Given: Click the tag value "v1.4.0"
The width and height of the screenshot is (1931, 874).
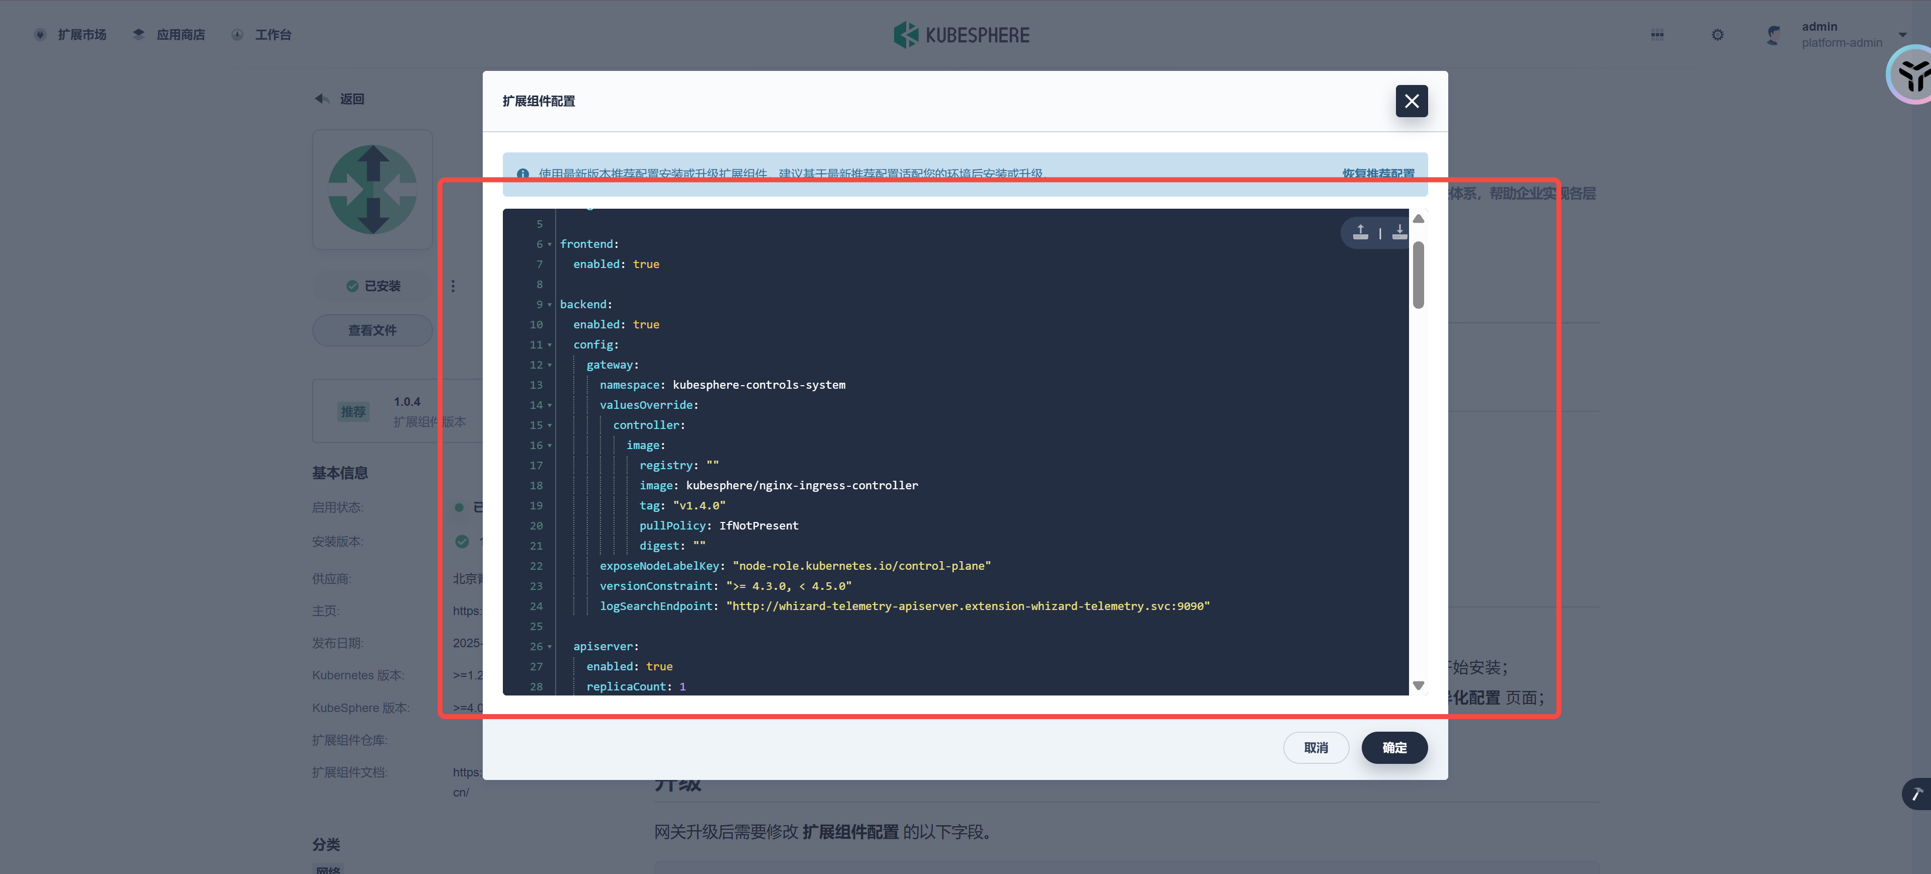Looking at the screenshot, I should click(x=699, y=506).
